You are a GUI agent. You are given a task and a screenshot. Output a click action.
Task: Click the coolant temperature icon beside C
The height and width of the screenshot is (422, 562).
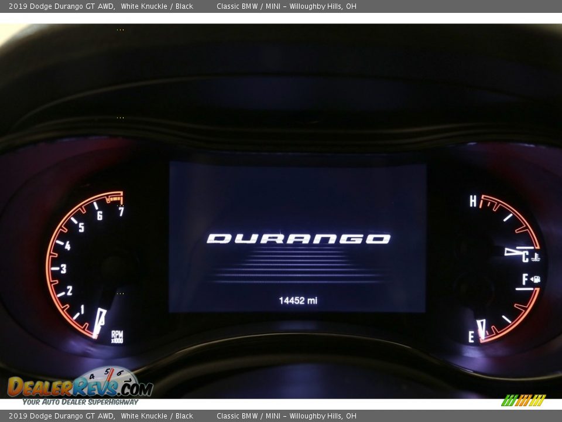point(536,257)
